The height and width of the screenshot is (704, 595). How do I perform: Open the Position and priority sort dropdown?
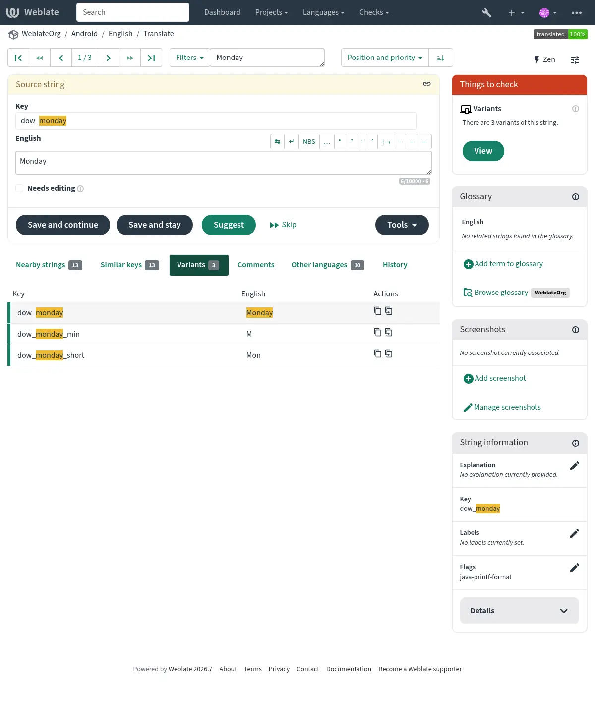coord(385,58)
